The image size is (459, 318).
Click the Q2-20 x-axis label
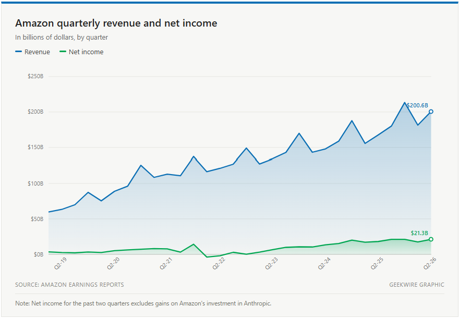[x=113, y=264]
